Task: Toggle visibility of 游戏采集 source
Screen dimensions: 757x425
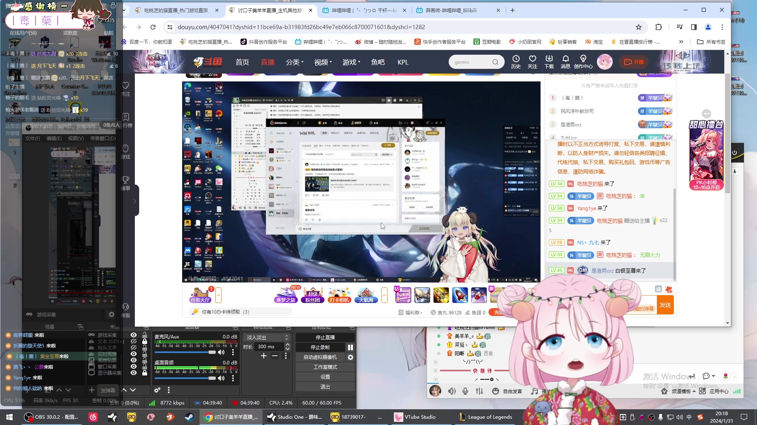Action: [x=134, y=335]
